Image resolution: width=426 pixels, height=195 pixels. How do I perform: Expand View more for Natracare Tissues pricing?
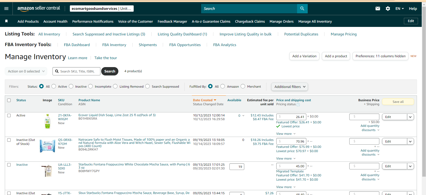click(x=286, y=159)
